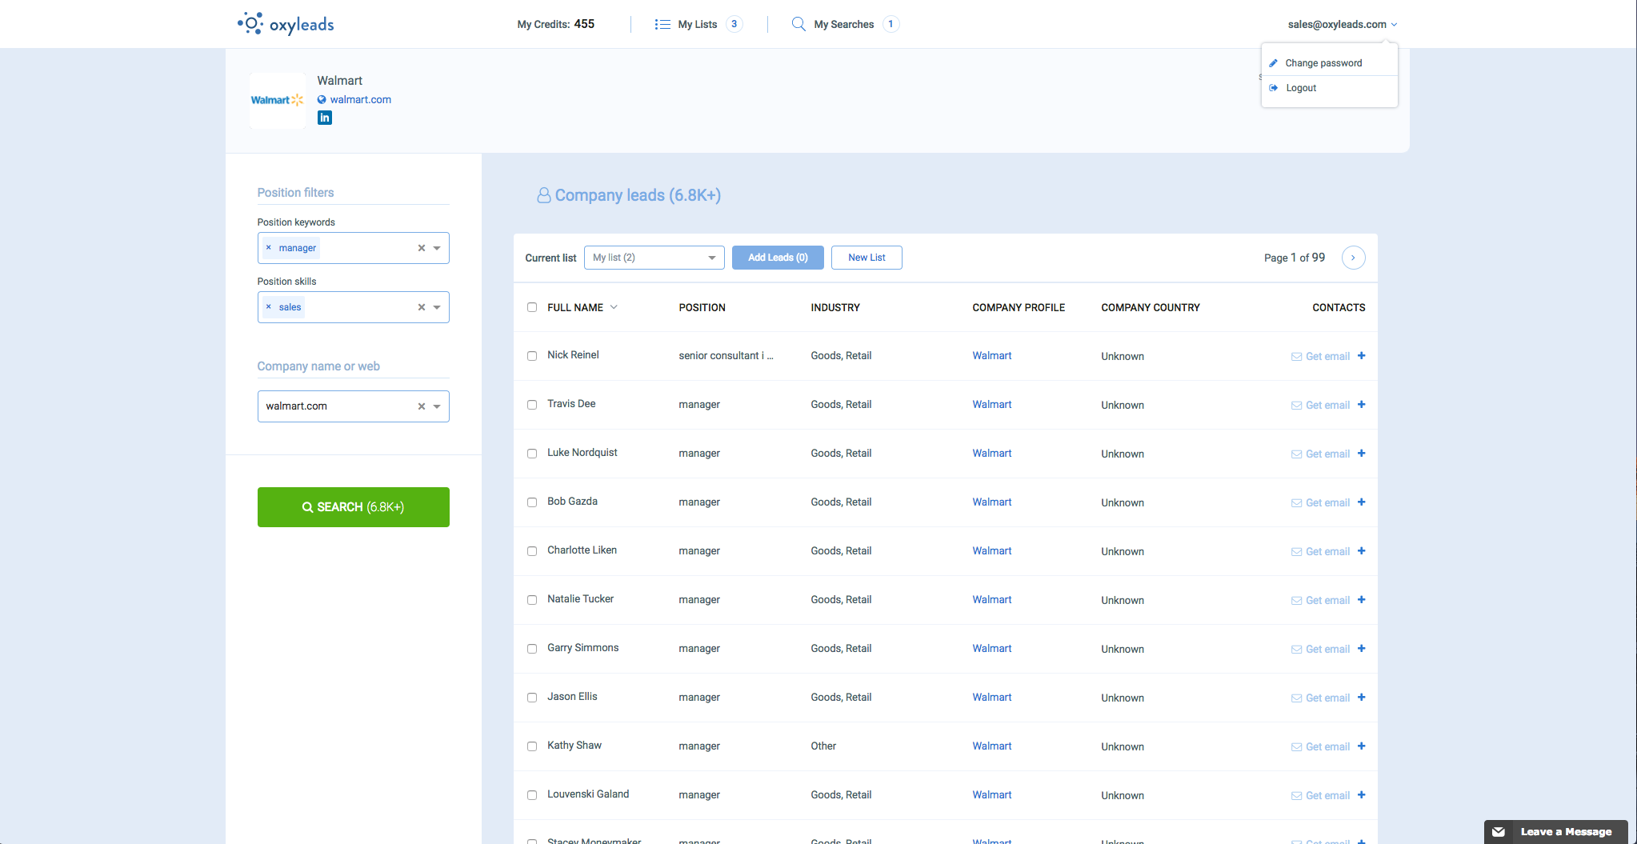Add Luke Nordquist with the plus icon
Image resolution: width=1637 pixels, height=844 pixels.
click(x=1361, y=453)
